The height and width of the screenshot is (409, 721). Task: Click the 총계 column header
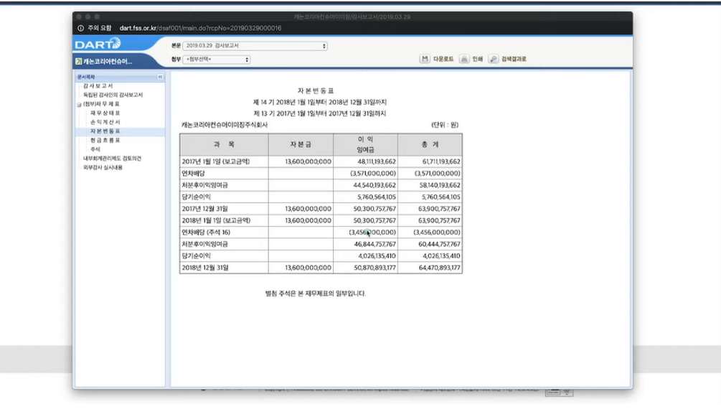click(x=430, y=144)
